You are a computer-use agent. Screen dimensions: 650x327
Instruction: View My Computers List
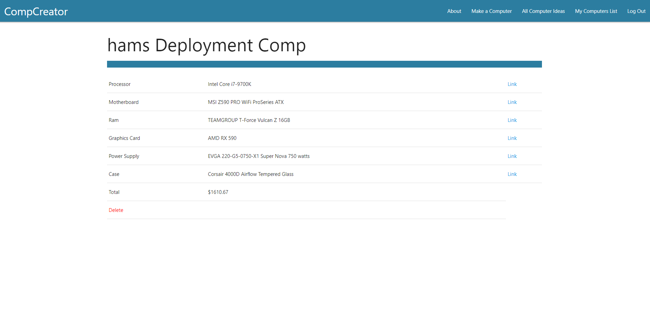tap(596, 11)
